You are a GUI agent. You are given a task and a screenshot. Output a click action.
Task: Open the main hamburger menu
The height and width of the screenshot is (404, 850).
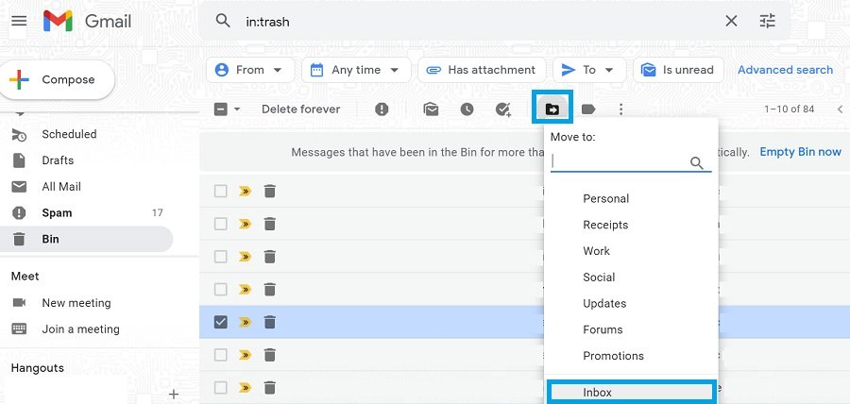(x=19, y=21)
